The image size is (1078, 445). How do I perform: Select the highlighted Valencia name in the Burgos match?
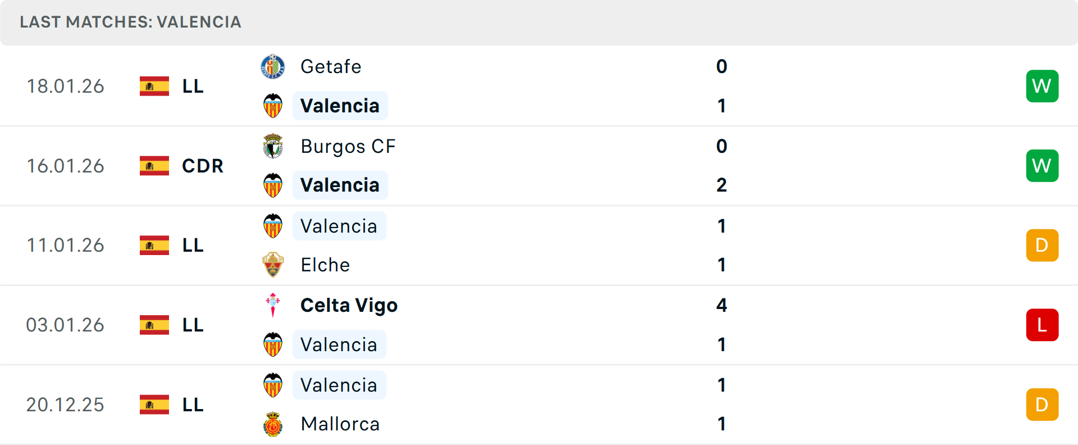(x=340, y=184)
